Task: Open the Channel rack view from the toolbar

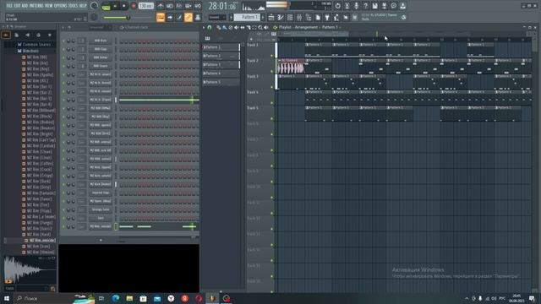Action: [290, 17]
